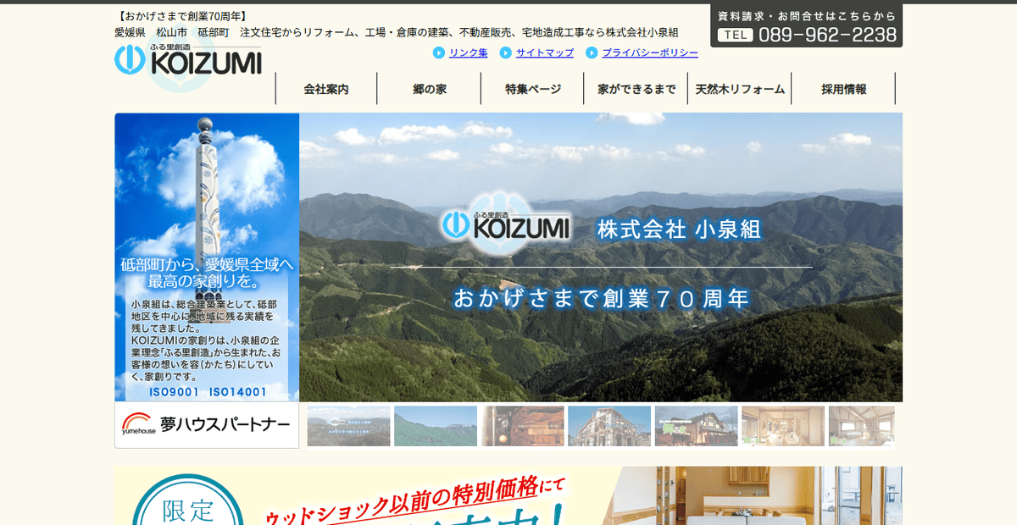Click the TEL badge in the contact box
Image resolution: width=1017 pixels, height=525 pixels.
[x=736, y=35]
